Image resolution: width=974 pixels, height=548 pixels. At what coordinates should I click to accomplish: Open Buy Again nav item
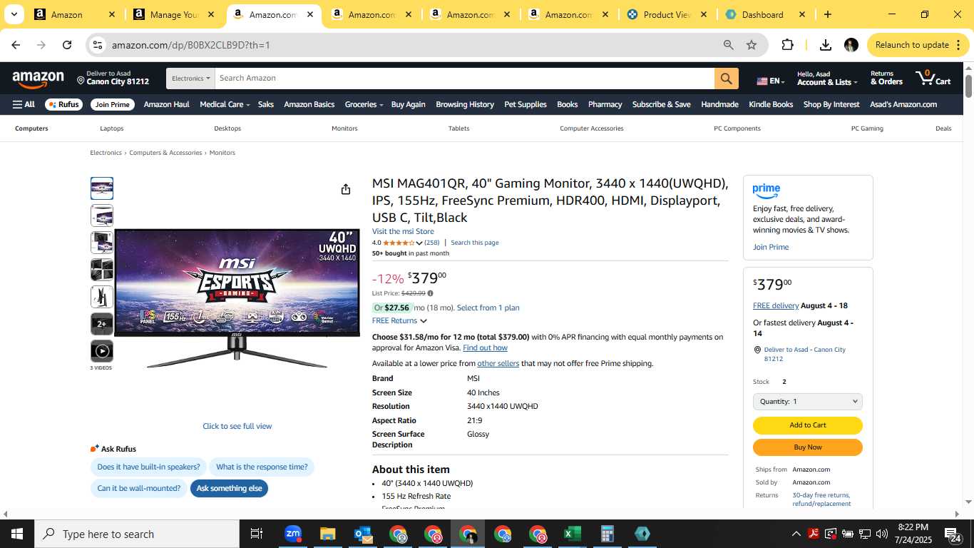(x=408, y=104)
